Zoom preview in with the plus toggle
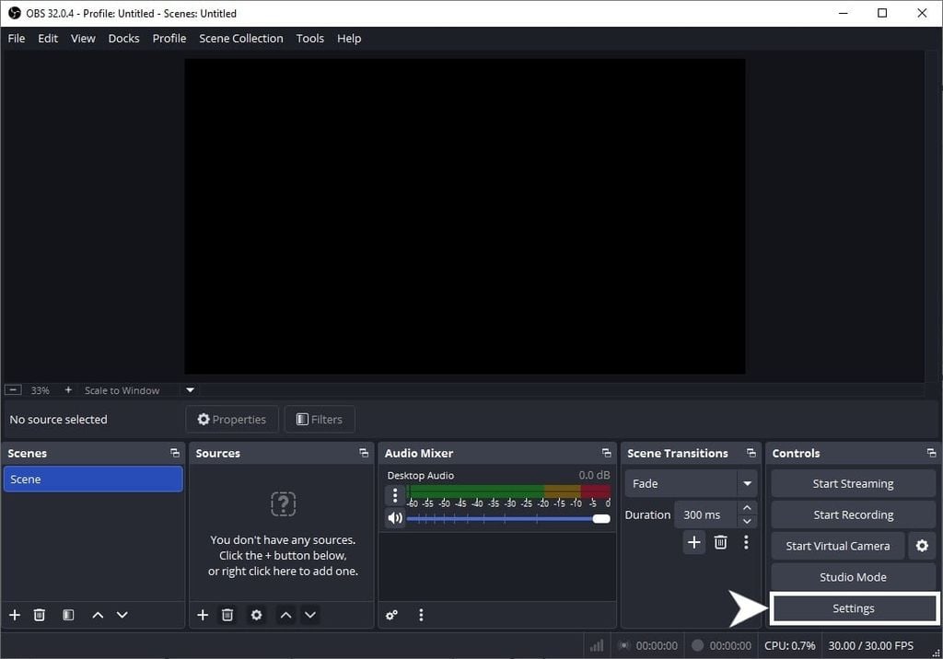 click(x=67, y=389)
